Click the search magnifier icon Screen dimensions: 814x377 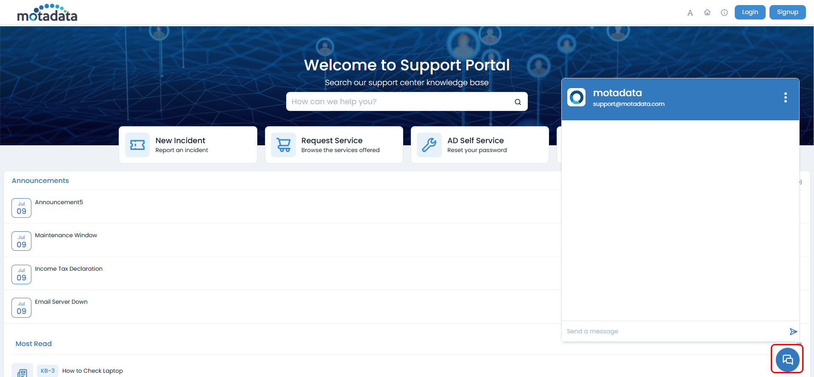click(x=518, y=102)
